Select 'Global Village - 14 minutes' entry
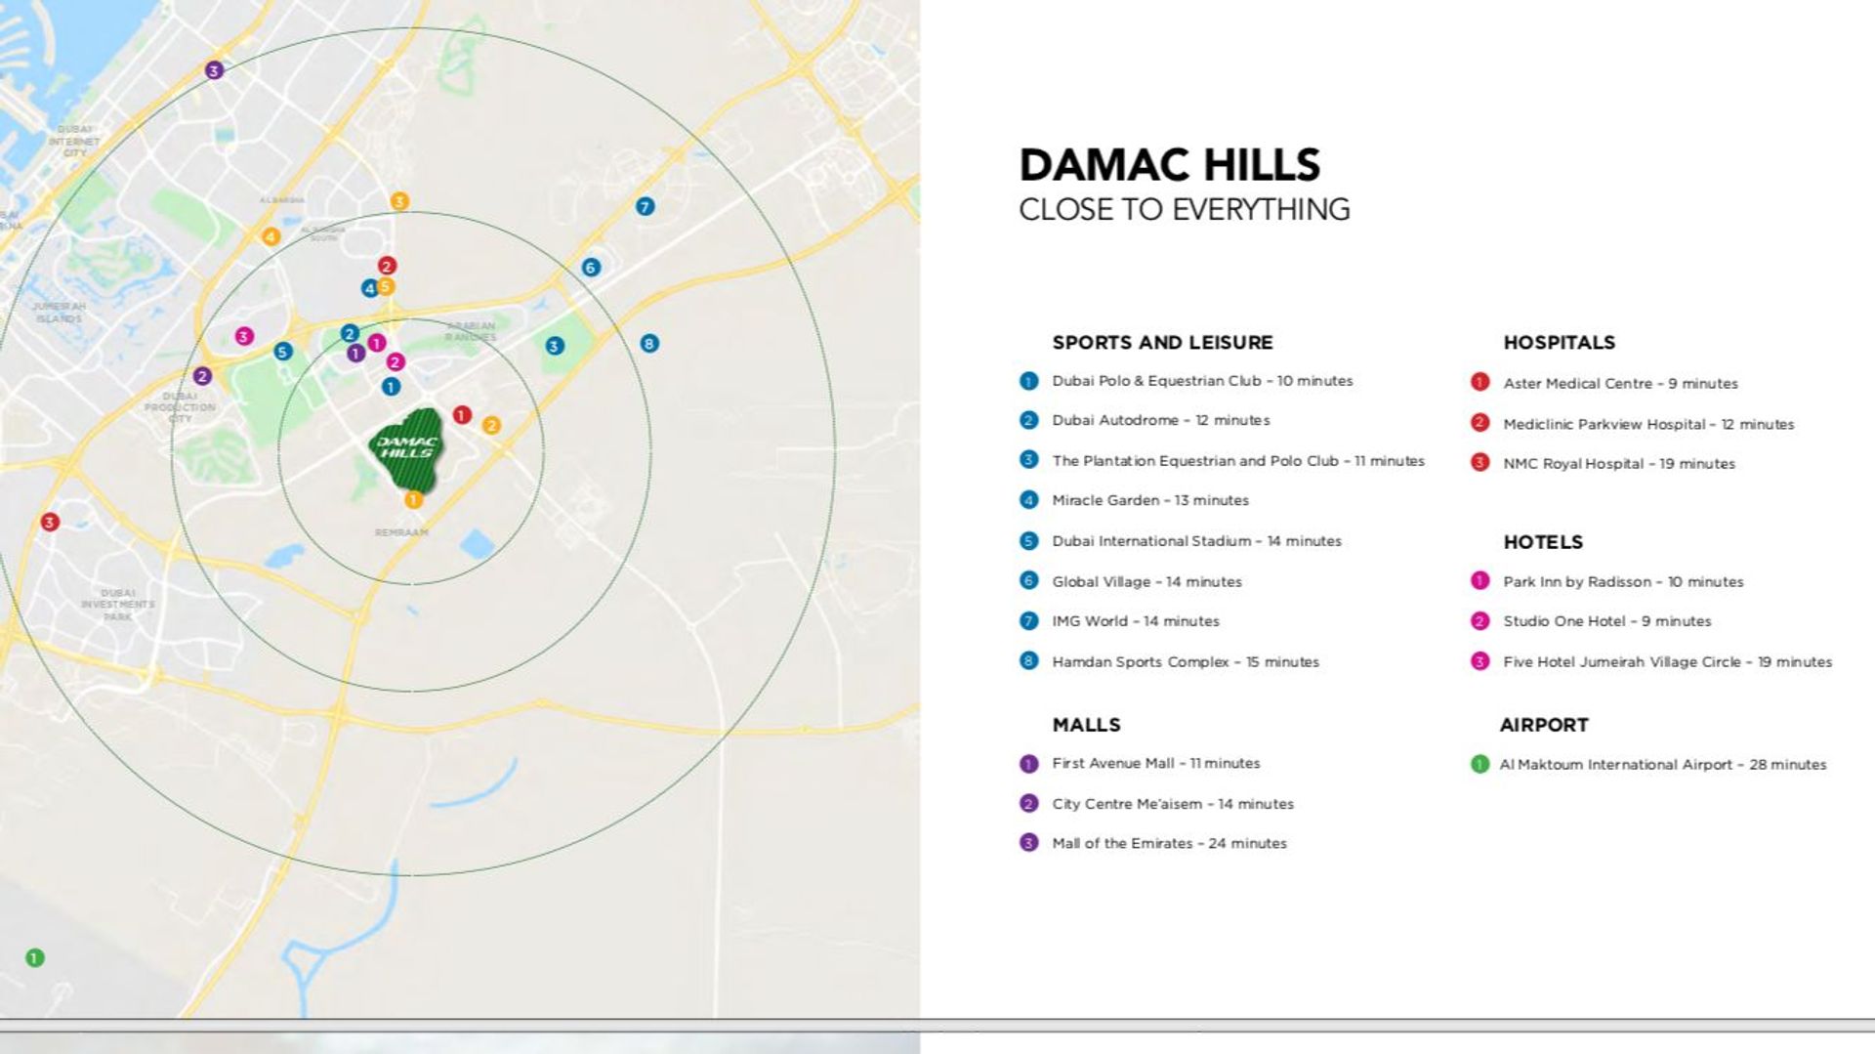The height and width of the screenshot is (1054, 1875). (x=1146, y=582)
